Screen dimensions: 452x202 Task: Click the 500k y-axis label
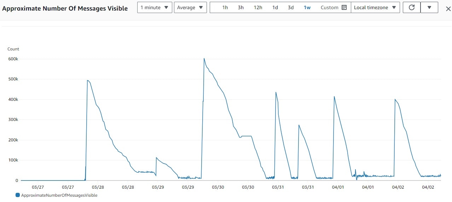coord(13,79)
